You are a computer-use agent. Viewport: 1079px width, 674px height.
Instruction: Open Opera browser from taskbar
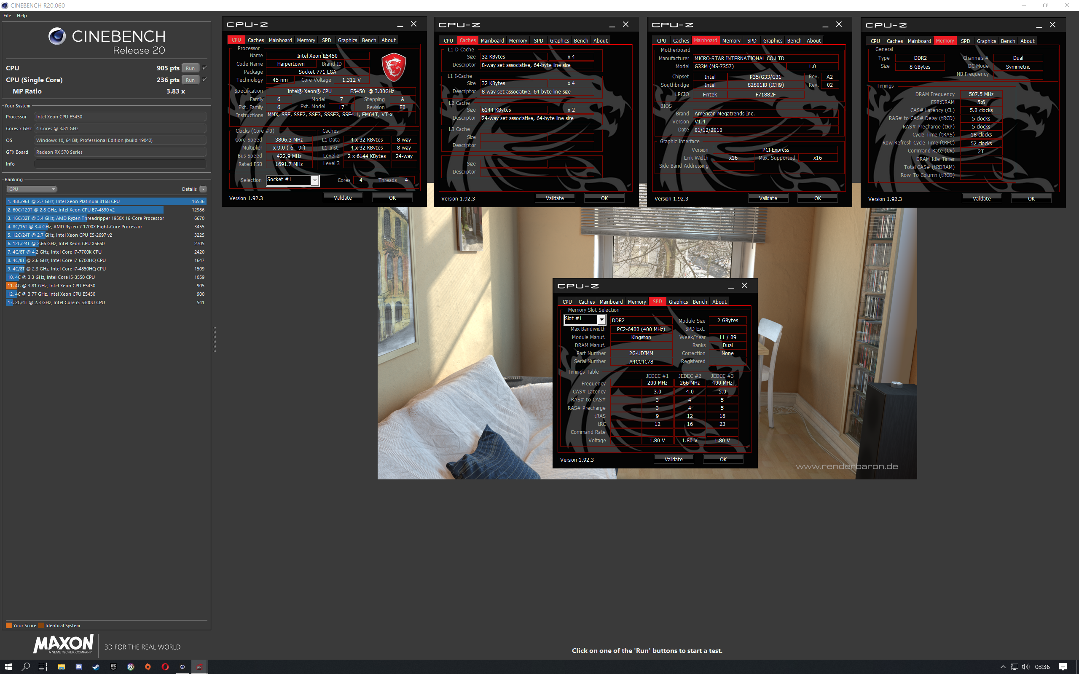click(165, 667)
